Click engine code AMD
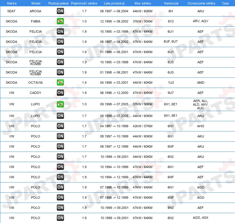235x223 pixels. click(200, 83)
